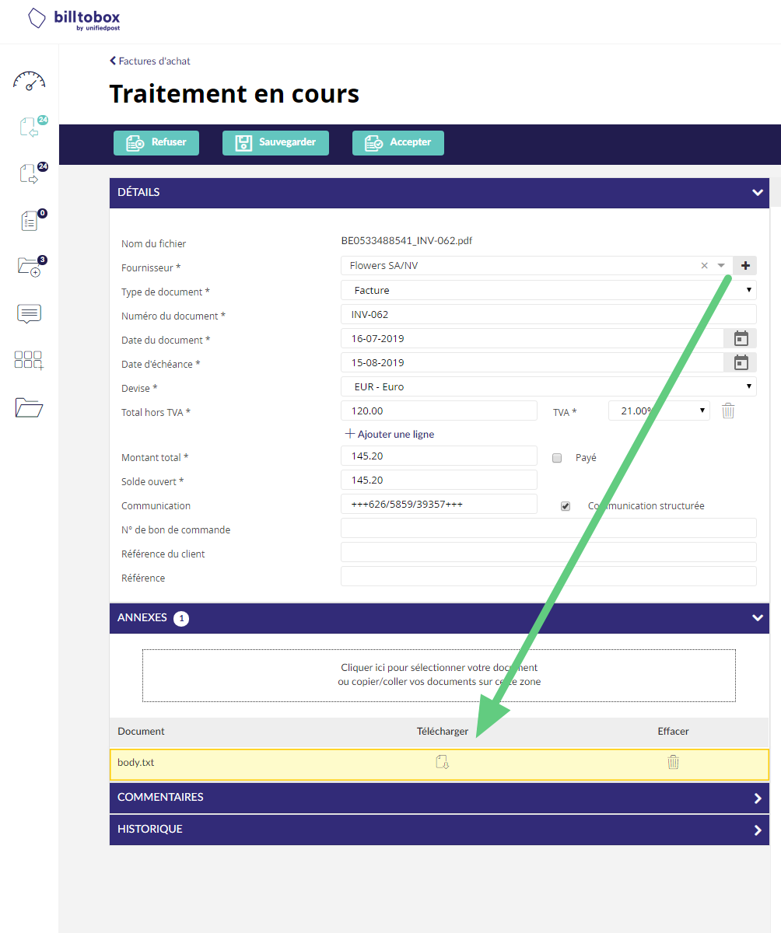Edit the Total hors TVA field
The image size is (781, 933).
[439, 411]
